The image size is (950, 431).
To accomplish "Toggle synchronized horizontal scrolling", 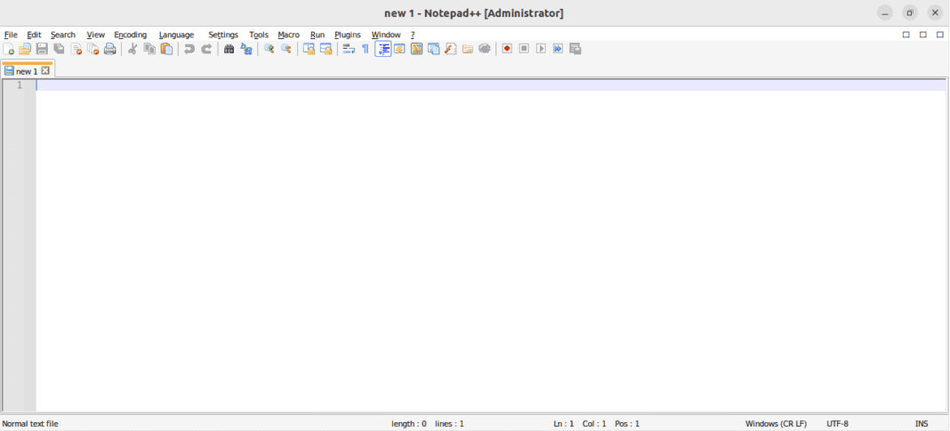I will (x=326, y=49).
